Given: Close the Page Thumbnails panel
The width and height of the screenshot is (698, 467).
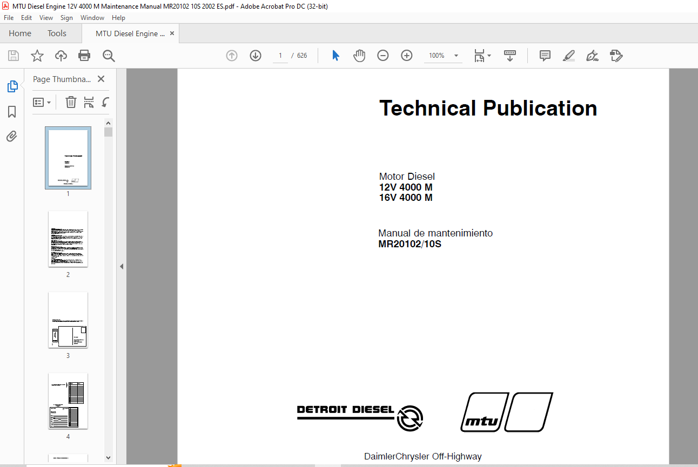Looking at the screenshot, I should [101, 79].
